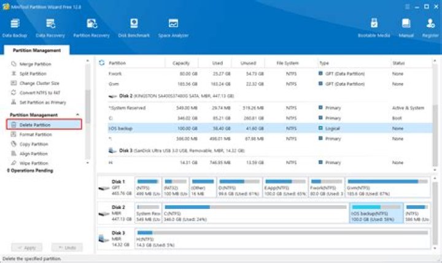Select the Disk 2 KINGSTON header row
The height and width of the screenshot is (263, 442).
click(269, 96)
